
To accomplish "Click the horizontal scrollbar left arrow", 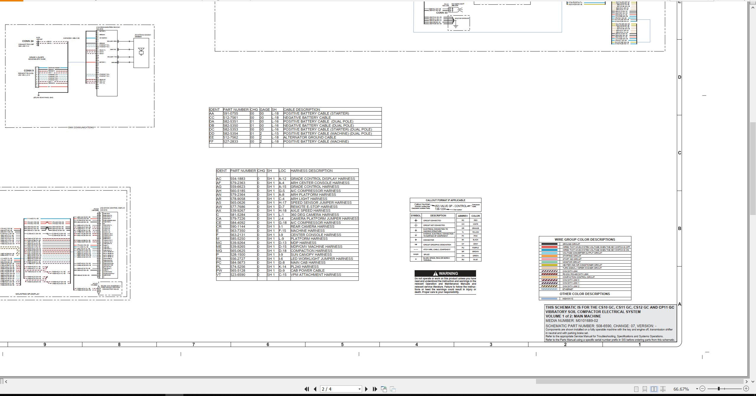I will pos(6,381).
